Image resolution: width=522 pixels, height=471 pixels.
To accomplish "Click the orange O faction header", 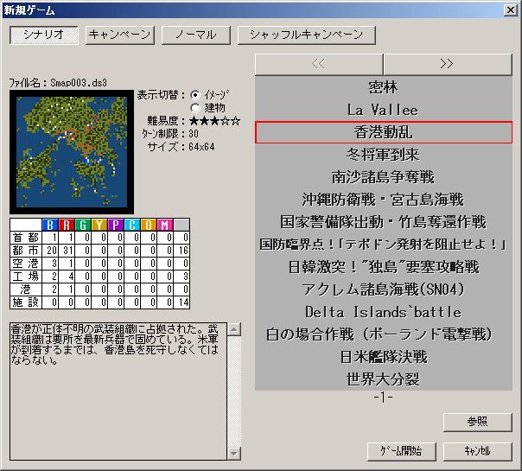I will click(x=149, y=225).
